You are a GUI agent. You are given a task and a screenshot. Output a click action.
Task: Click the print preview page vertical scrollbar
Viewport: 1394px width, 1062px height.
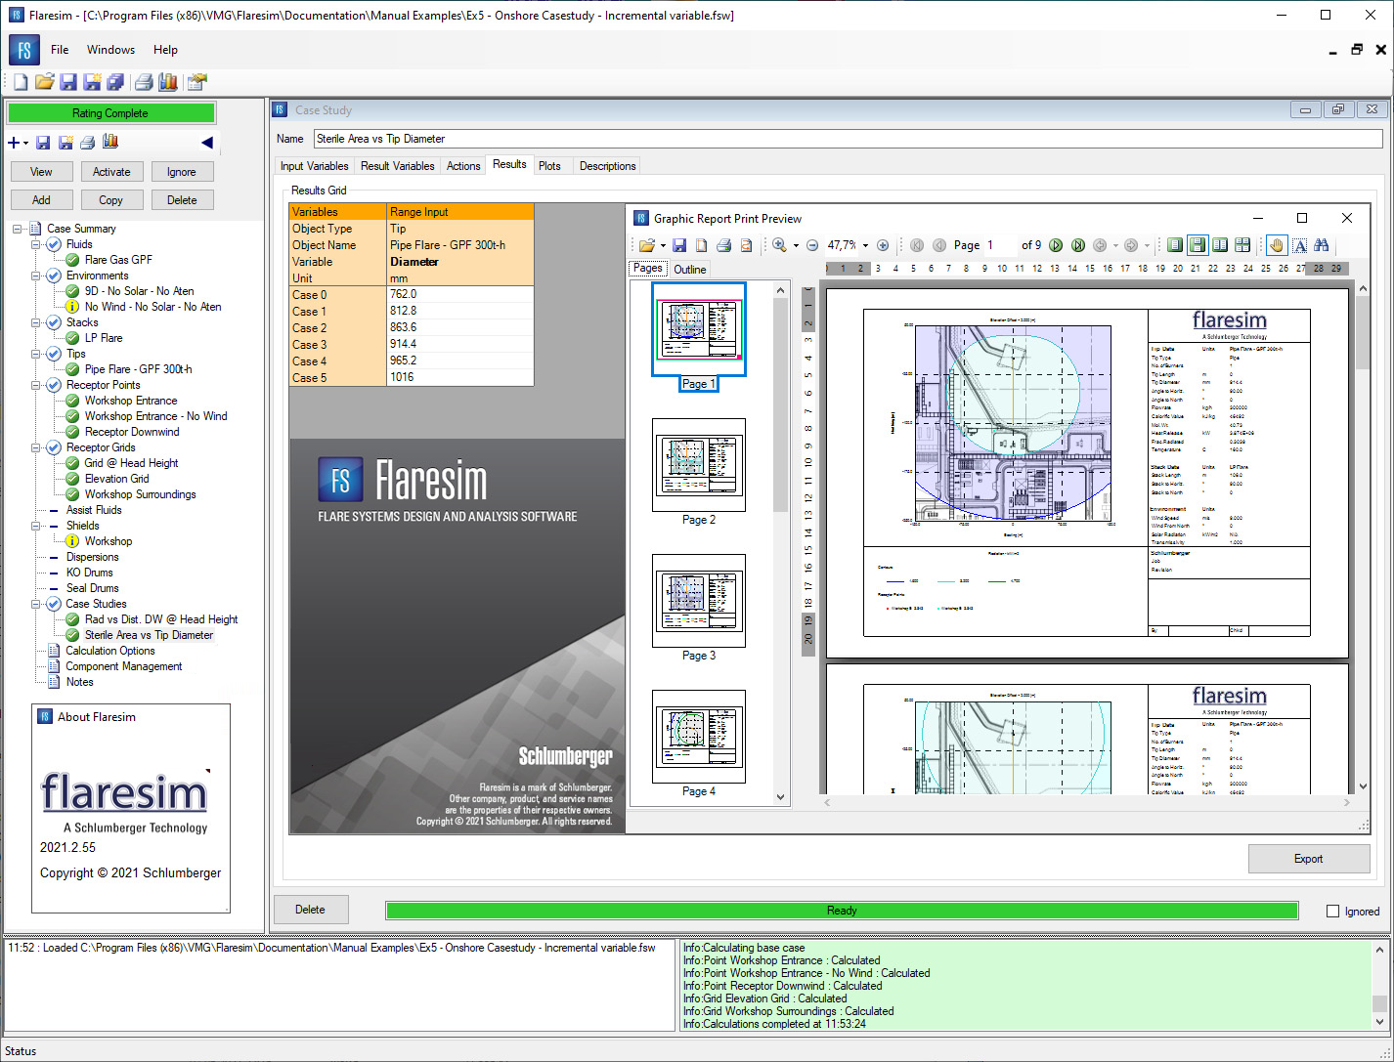pyautogui.click(x=1364, y=539)
